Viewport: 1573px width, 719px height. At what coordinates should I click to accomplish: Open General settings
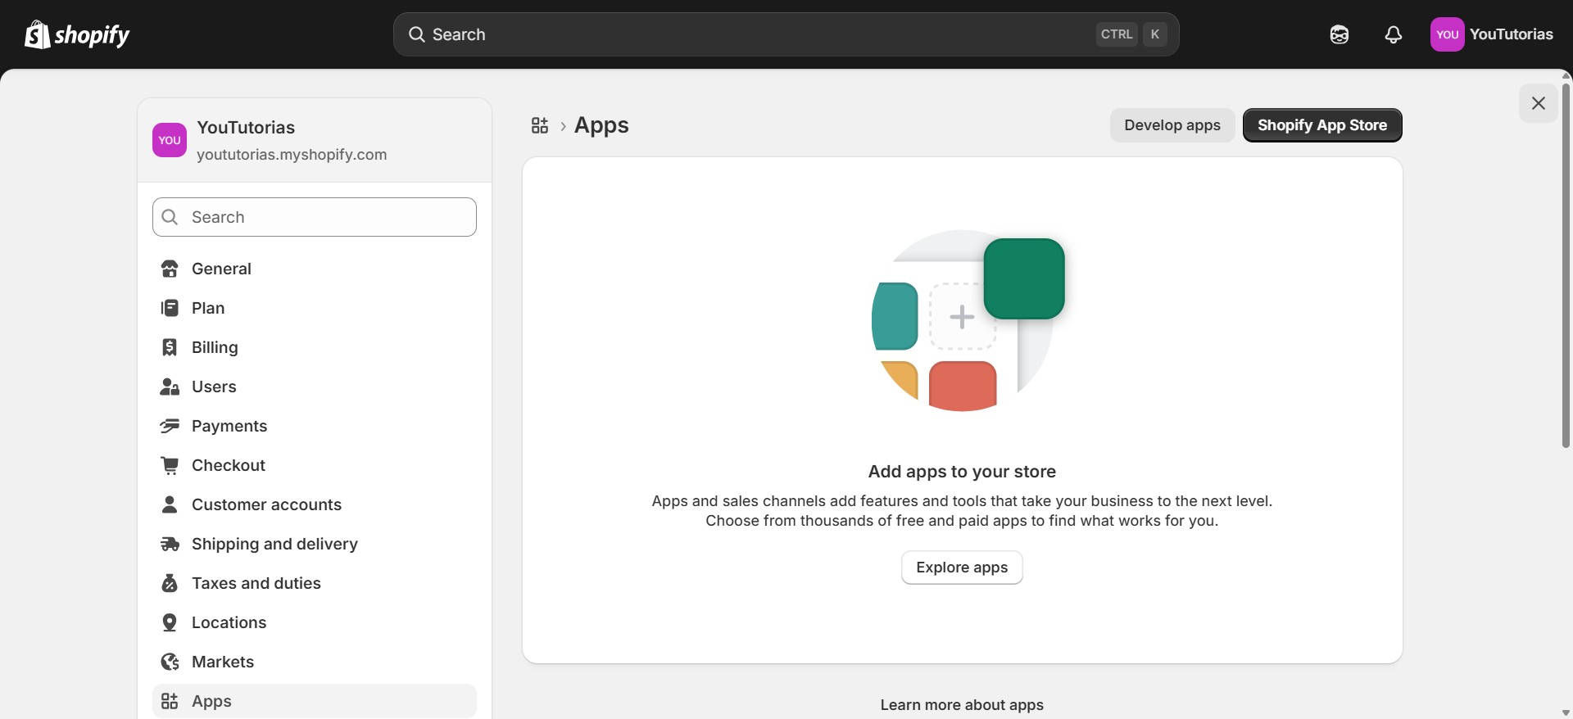coord(315,269)
